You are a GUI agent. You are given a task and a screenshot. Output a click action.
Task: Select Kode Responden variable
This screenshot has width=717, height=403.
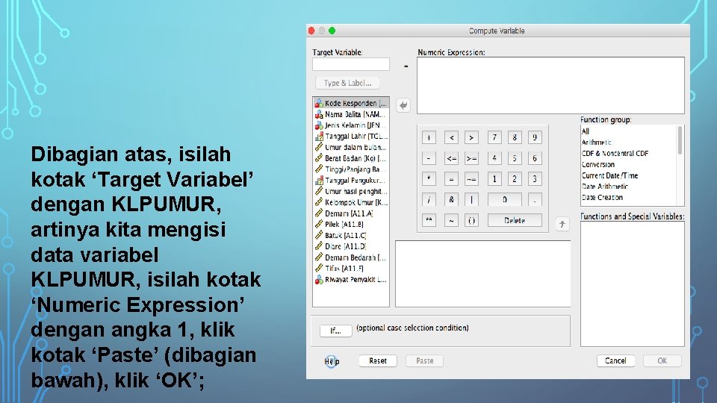[351, 103]
